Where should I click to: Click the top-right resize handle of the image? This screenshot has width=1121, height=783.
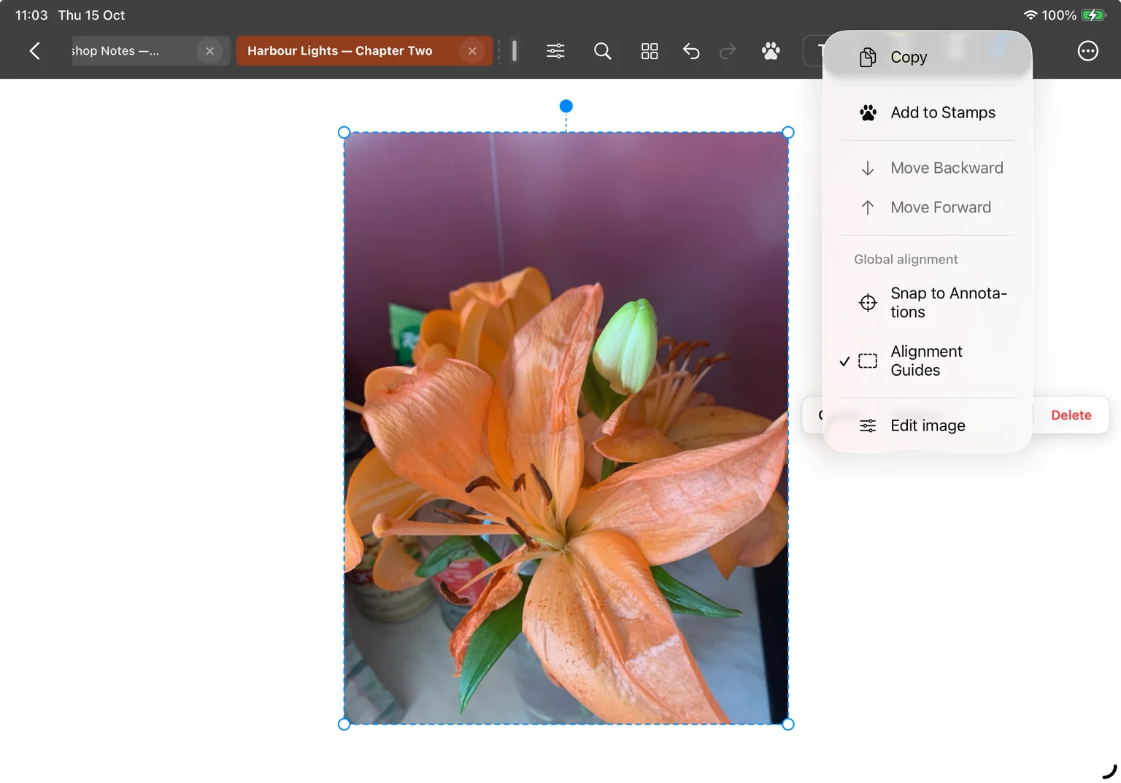(x=788, y=132)
